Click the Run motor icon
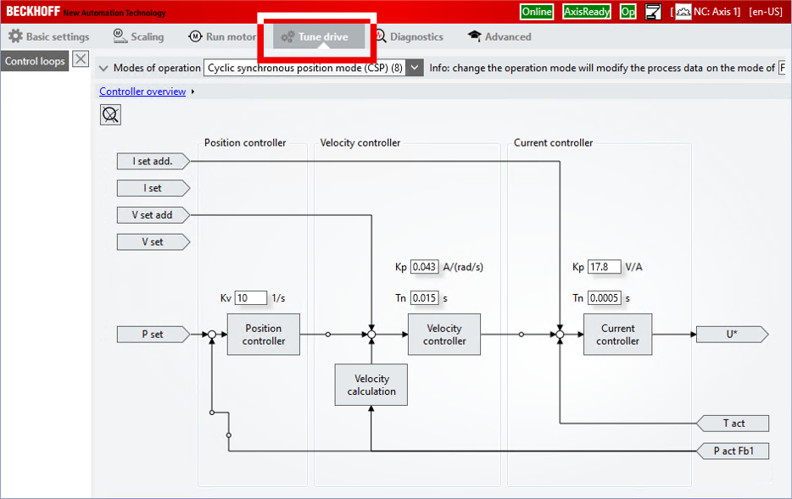This screenshot has width=792, height=499. 195,36
